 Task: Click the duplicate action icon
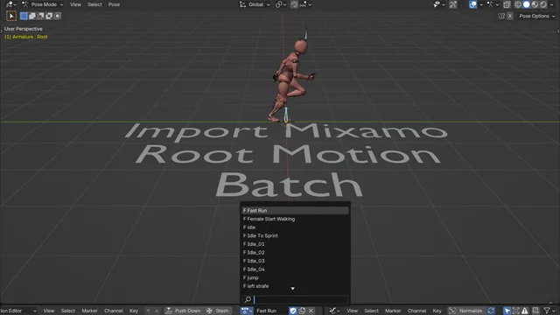click(302, 311)
